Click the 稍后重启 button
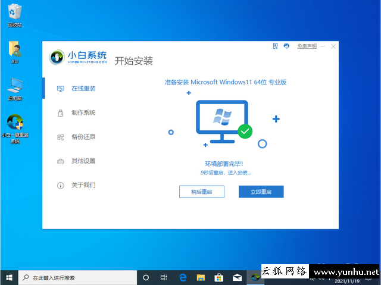This screenshot has height=285, width=381. click(202, 192)
